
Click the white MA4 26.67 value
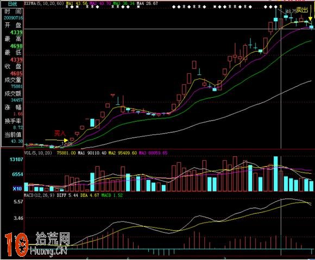coord(147,3)
